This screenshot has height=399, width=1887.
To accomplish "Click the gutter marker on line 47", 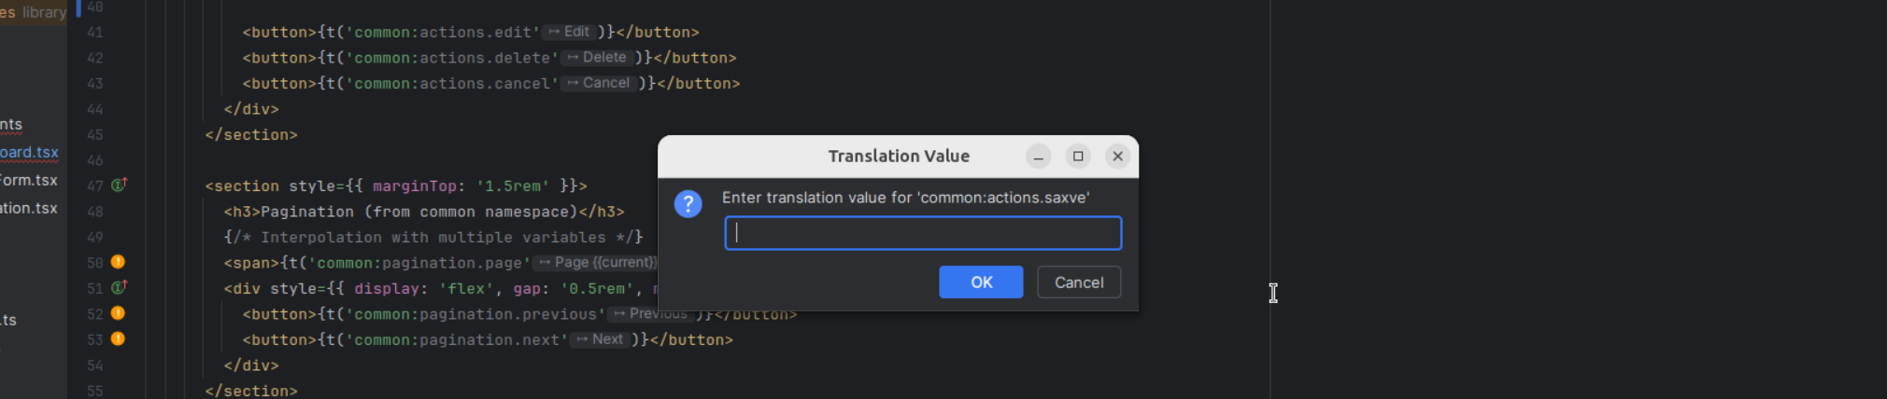I will (119, 185).
